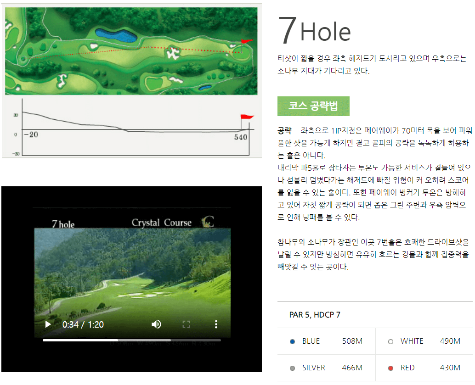Click the RED tee marker dot
Viewport: 475px width, 385px height.
tap(390, 368)
